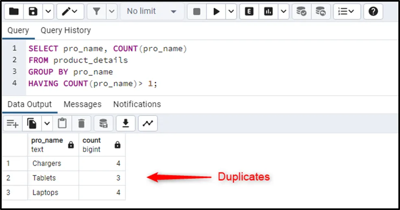Select the Chargers cell in pro_name column
The height and width of the screenshot is (210, 400).
tap(47, 164)
